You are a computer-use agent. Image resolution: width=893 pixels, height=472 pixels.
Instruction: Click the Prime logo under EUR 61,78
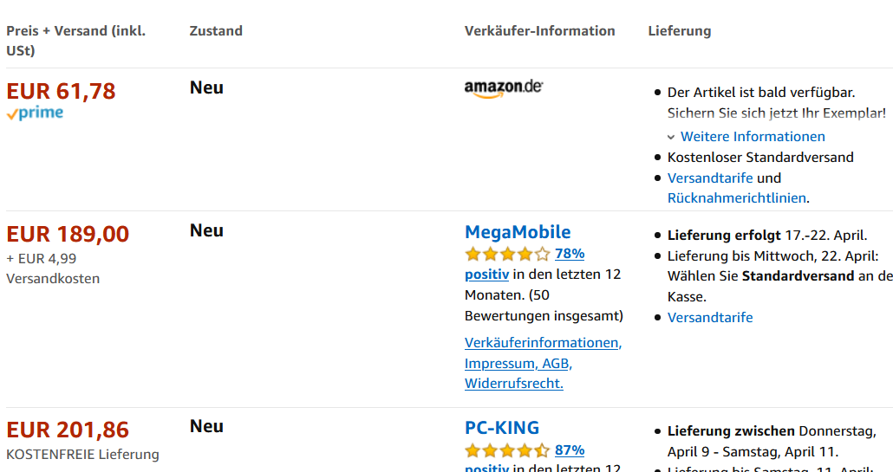[x=35, y=113]
